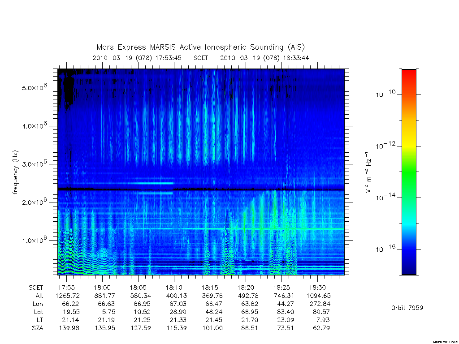The width and height of the screenshot is (459, 344).
Task: Click the longitude value '272.84'
Action: pos(320,304)
